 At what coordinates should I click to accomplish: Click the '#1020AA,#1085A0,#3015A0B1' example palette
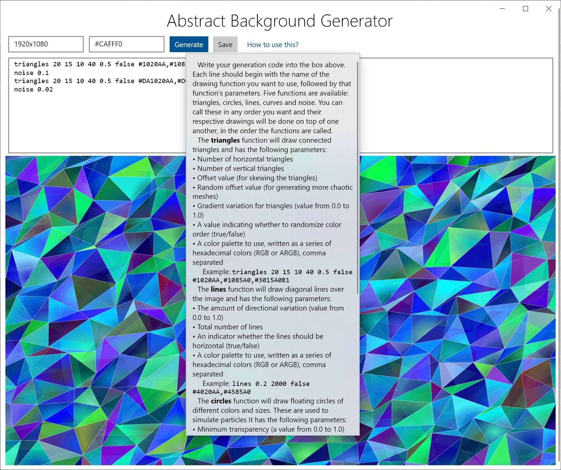click(x=241, y=280)
